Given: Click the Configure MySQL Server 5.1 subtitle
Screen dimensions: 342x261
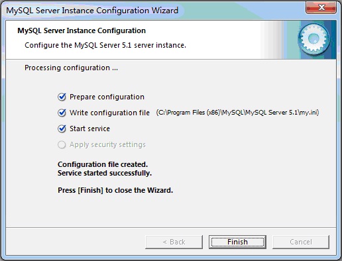Looking at the screenshot, I should 105,45.
